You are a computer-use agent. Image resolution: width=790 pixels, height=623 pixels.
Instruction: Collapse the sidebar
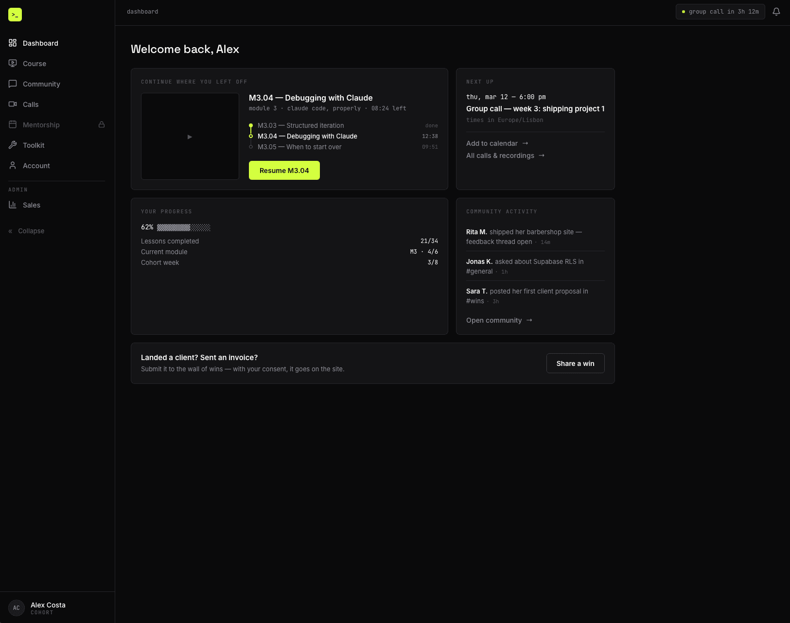pyautogui.click(x=27, y=231)
